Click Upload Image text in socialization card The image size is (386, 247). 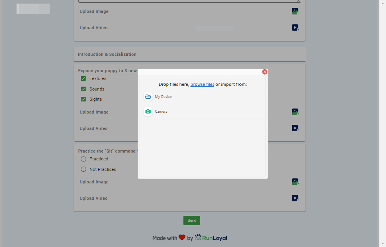tap(94, 112)
